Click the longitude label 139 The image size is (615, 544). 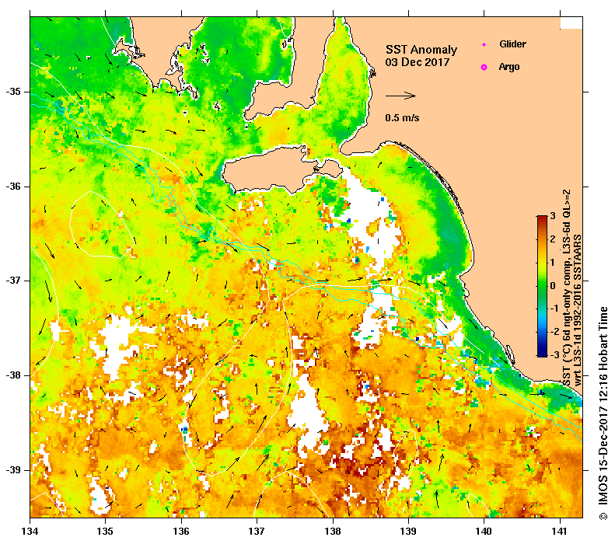[409, 532]
